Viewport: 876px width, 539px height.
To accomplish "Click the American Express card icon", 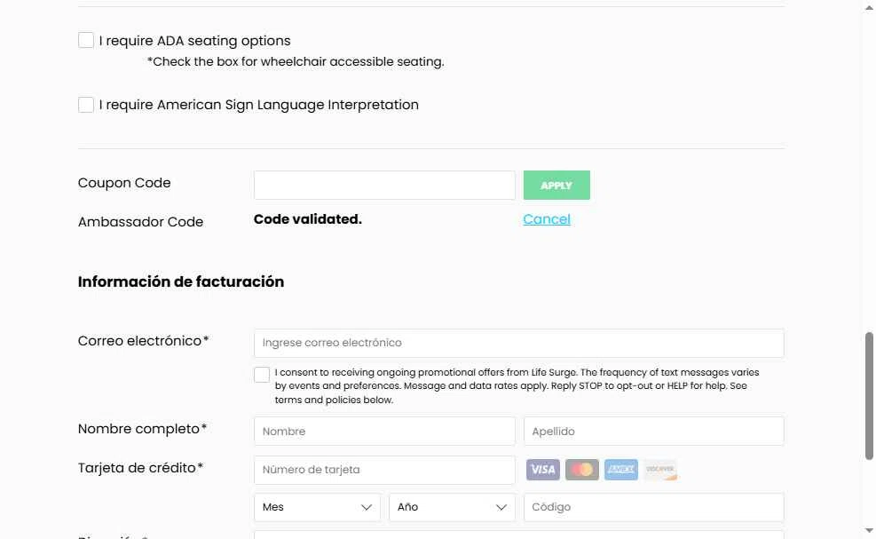I will pos(621,470).
